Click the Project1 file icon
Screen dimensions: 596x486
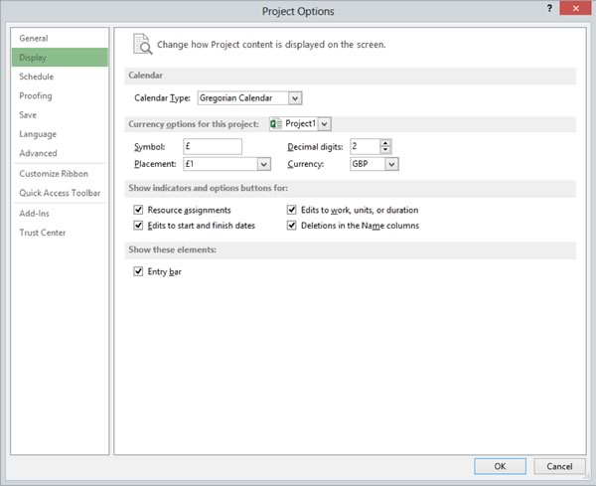(x=274, y=123)
